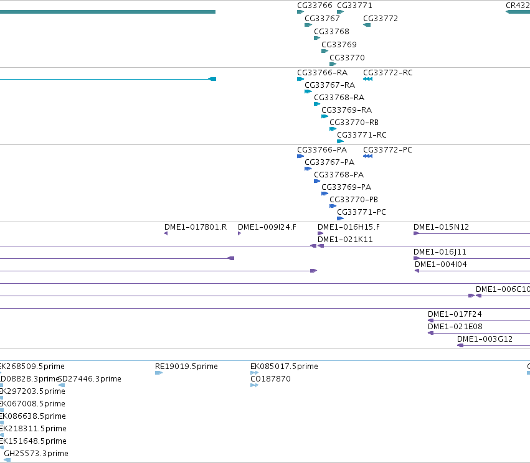Image resolution: width=530 pixels, height=463 pixels.
Task: Select protein CG33770-PB
Action: pyautogui.click(x=354, y=200)
